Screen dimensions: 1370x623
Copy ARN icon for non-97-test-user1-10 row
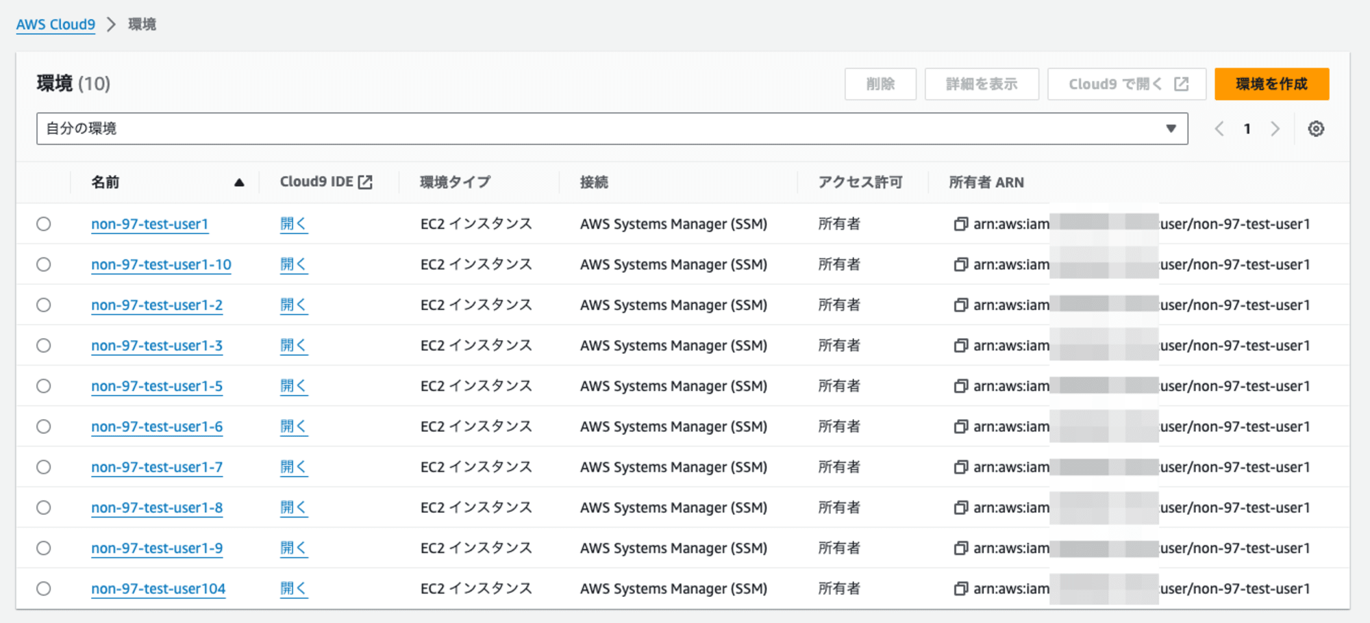pyautogui.click(x=961, y=264)
